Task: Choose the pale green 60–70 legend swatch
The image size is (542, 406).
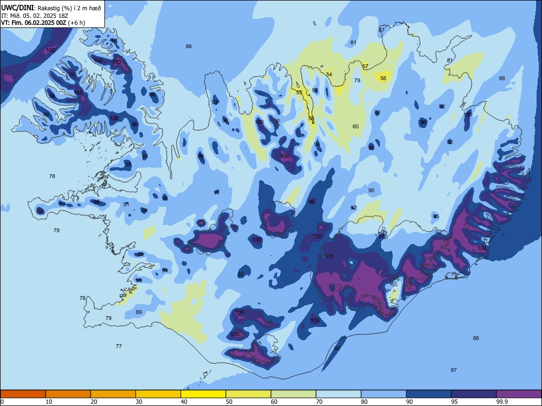Action: click(x=293, y=394)
